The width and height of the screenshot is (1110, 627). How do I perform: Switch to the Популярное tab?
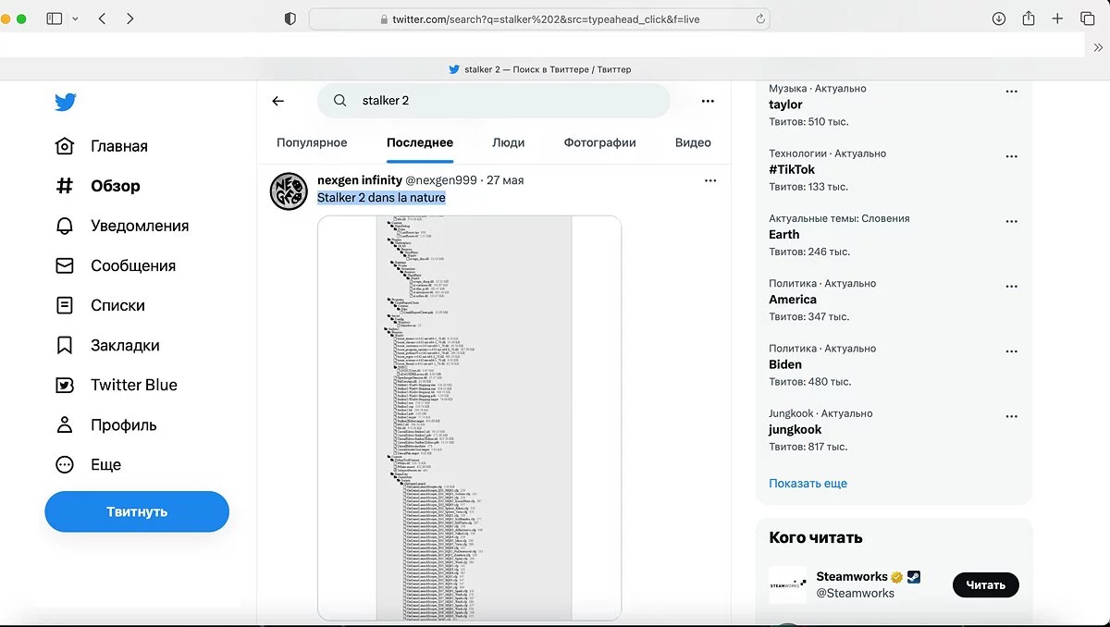pyautogui.click(x=312, y=142)
